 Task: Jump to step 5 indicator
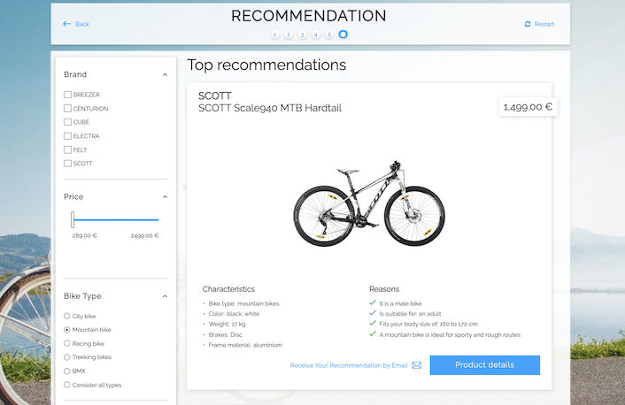pyautogui.click(x=329, y=34)
